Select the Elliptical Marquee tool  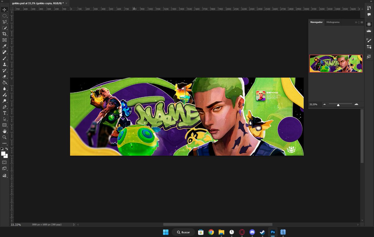(x=4, y=16)
